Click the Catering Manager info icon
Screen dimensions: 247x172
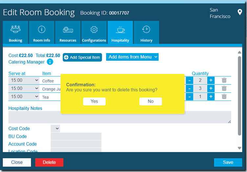point(50,62)
